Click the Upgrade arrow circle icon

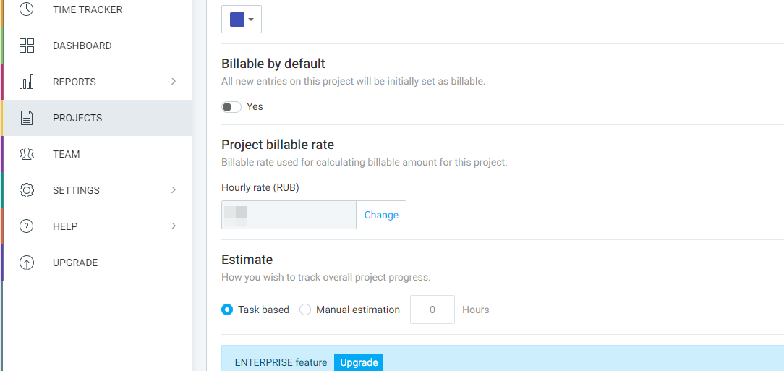click(x=27, y=263)
